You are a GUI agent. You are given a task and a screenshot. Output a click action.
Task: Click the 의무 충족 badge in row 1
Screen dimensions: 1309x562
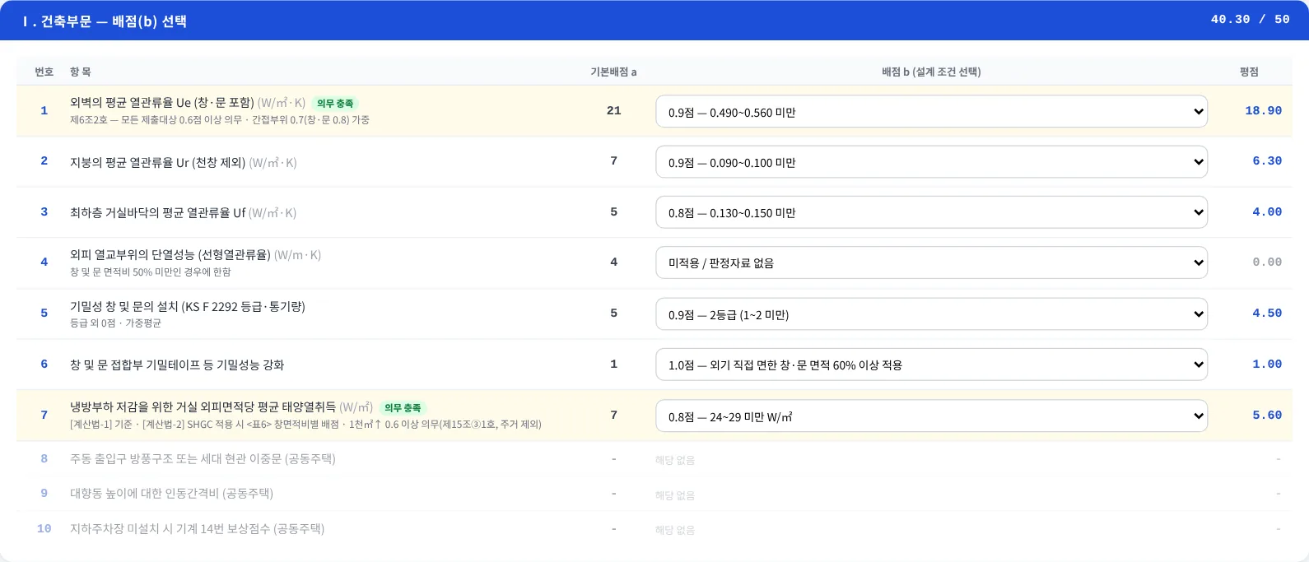click(x=335, y=104)
